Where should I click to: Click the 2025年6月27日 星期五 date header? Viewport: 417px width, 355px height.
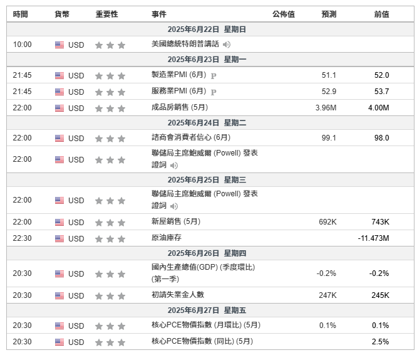pyautogui.click(x=207, y=310)
